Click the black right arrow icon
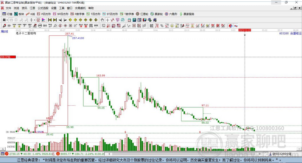302x163 pixels. [65, 20]
